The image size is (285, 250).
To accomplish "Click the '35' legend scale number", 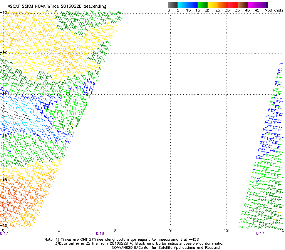I will pos(237,10).
